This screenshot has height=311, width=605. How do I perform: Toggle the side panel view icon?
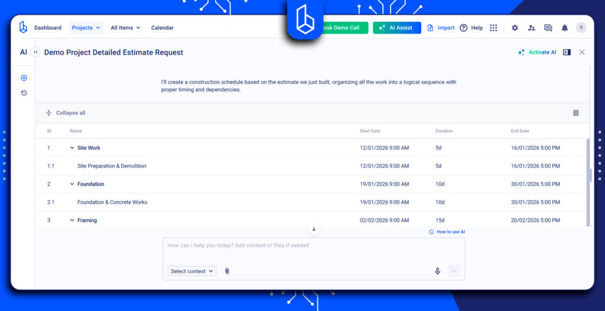pos(567,52)
